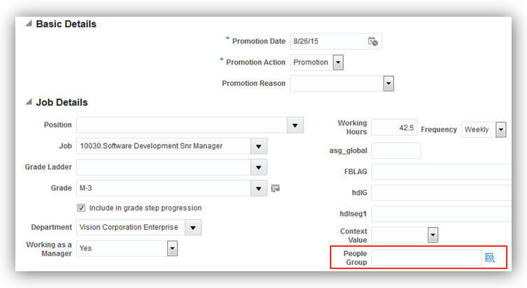Screen dimensions: 527x288
Task: Open the Working as a Manager dropdown
Action: [172, 248]
